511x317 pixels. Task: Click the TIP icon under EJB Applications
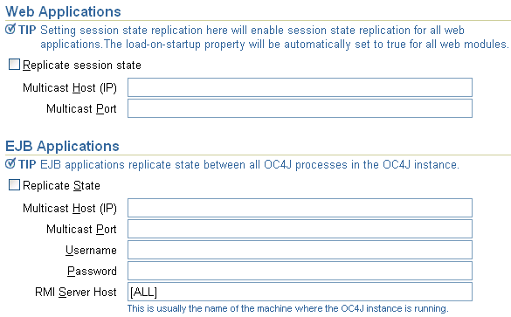point(10,163)
